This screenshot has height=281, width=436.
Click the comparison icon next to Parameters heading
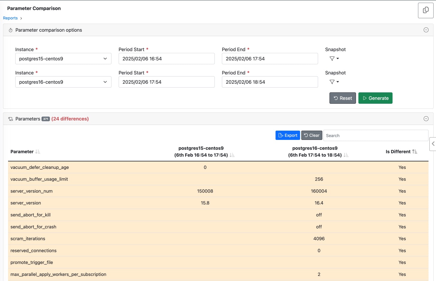pos(10,119)
